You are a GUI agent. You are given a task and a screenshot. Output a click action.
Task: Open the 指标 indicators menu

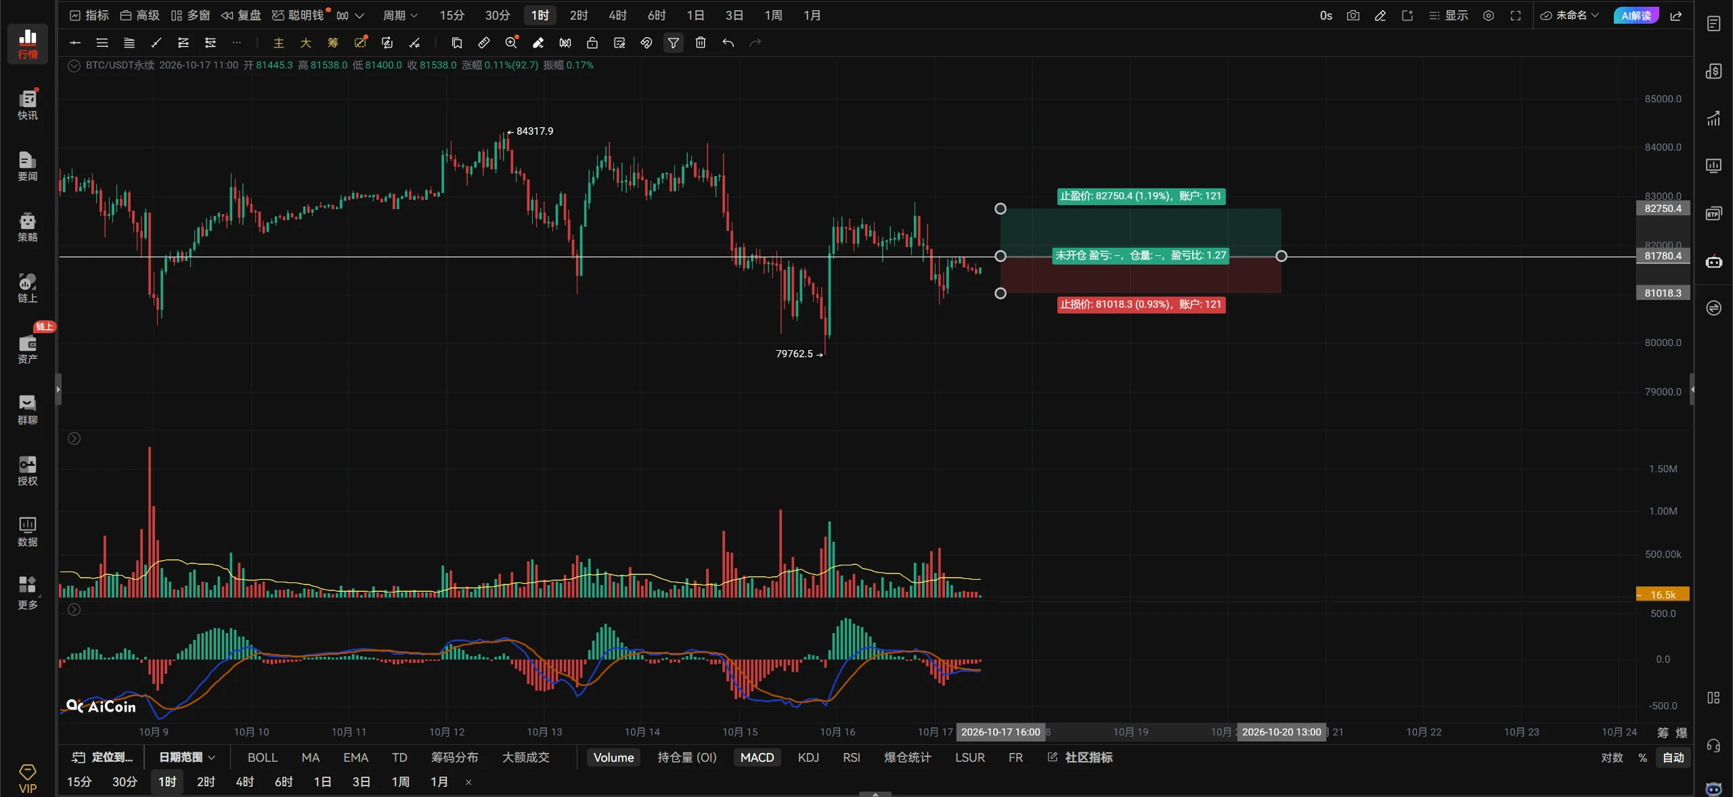click(x=89, y=16)
